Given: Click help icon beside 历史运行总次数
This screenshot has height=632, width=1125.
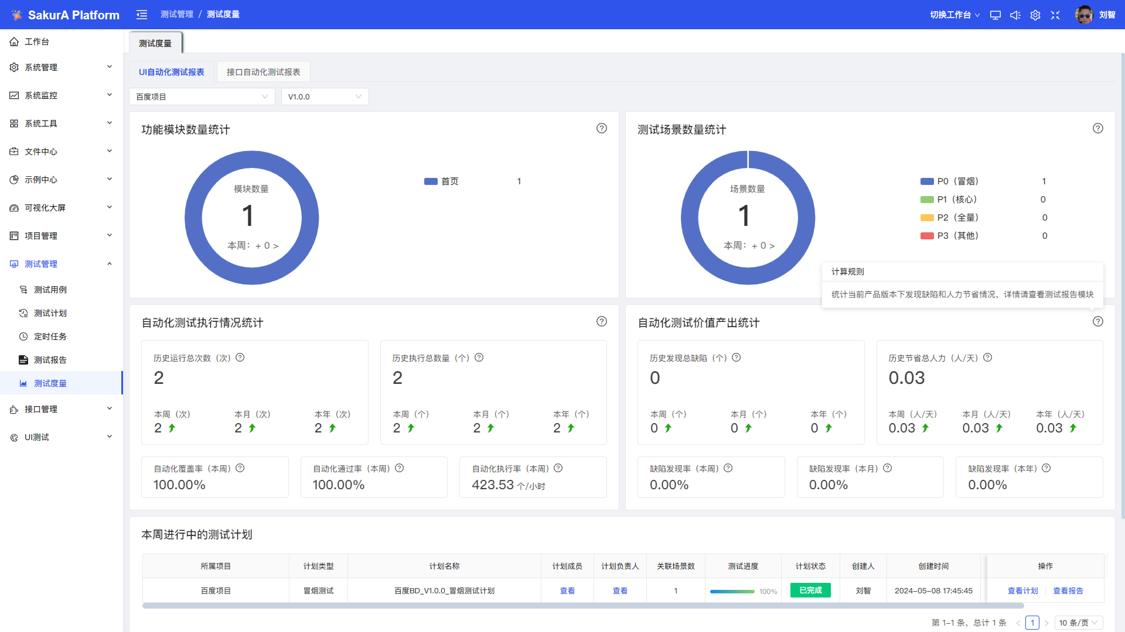Looking at the screenshot, I should pos(240,358).
